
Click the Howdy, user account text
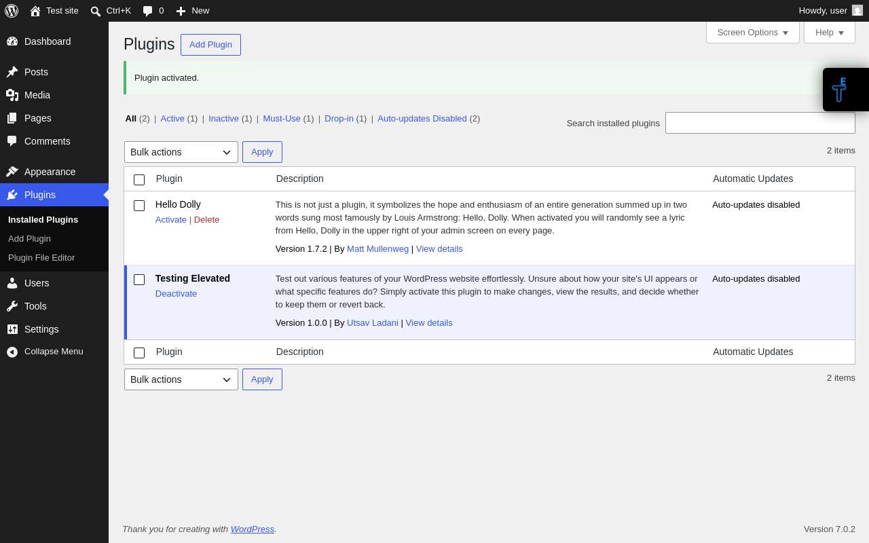(x=823, y=10)
